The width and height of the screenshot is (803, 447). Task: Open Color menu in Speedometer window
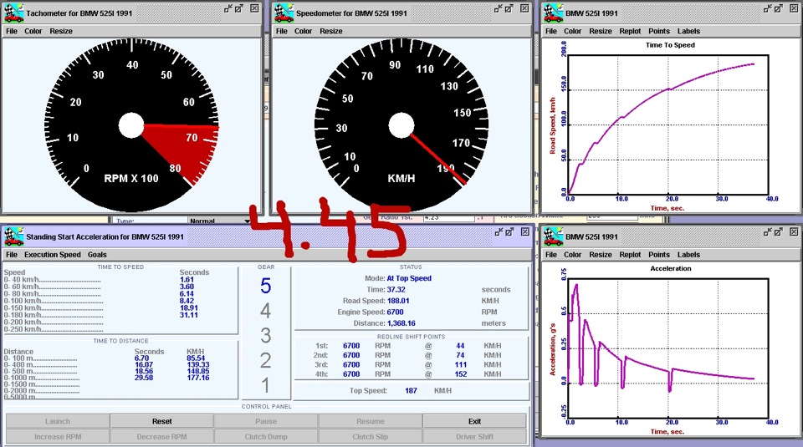click(x=303, y=31)
